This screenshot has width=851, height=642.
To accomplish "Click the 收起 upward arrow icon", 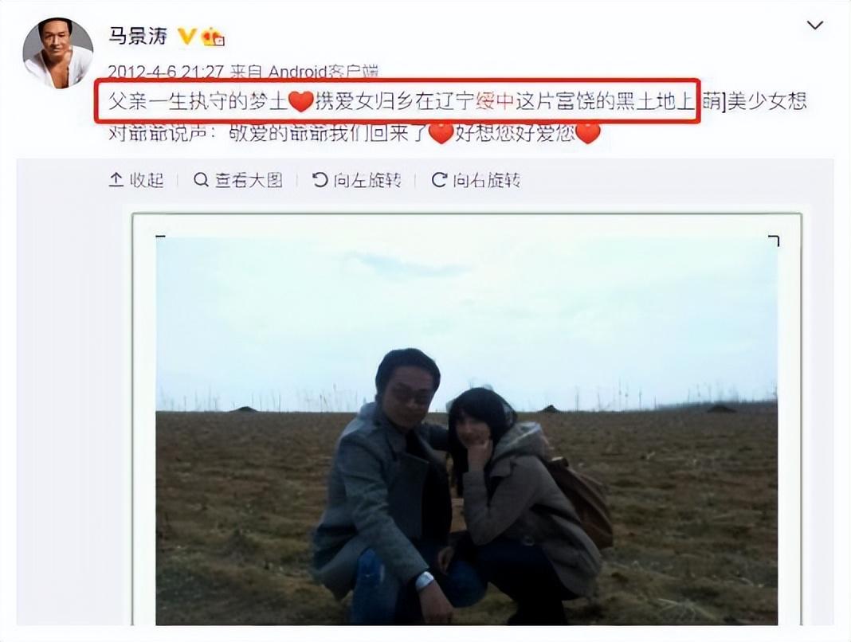I will (116, 180).
